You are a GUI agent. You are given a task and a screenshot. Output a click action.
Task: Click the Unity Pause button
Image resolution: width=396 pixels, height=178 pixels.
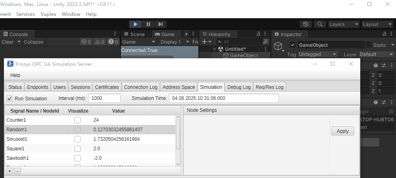point(148,24)
